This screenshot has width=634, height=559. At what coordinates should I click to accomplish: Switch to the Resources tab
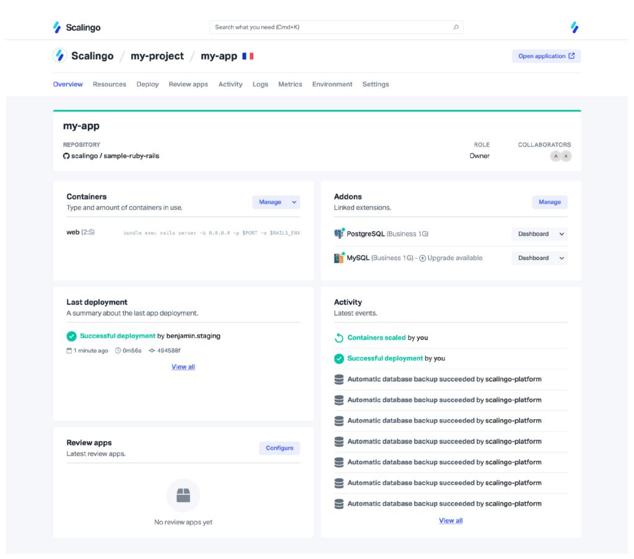(x=110, y=84)
